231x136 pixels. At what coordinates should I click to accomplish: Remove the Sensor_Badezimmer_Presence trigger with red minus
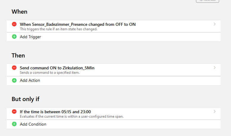tap(14, 24)
